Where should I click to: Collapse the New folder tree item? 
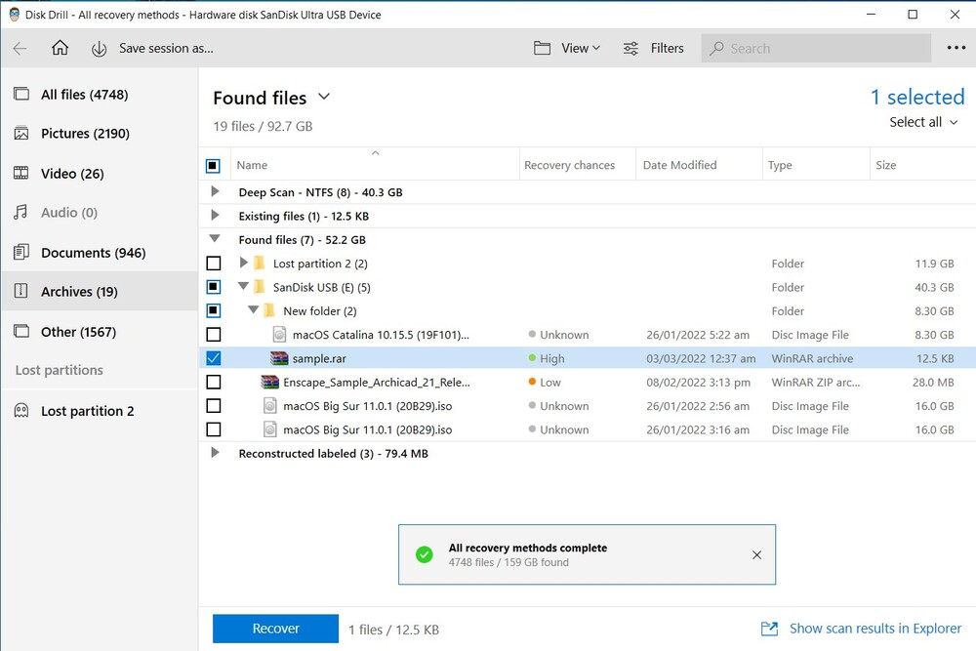252,310
